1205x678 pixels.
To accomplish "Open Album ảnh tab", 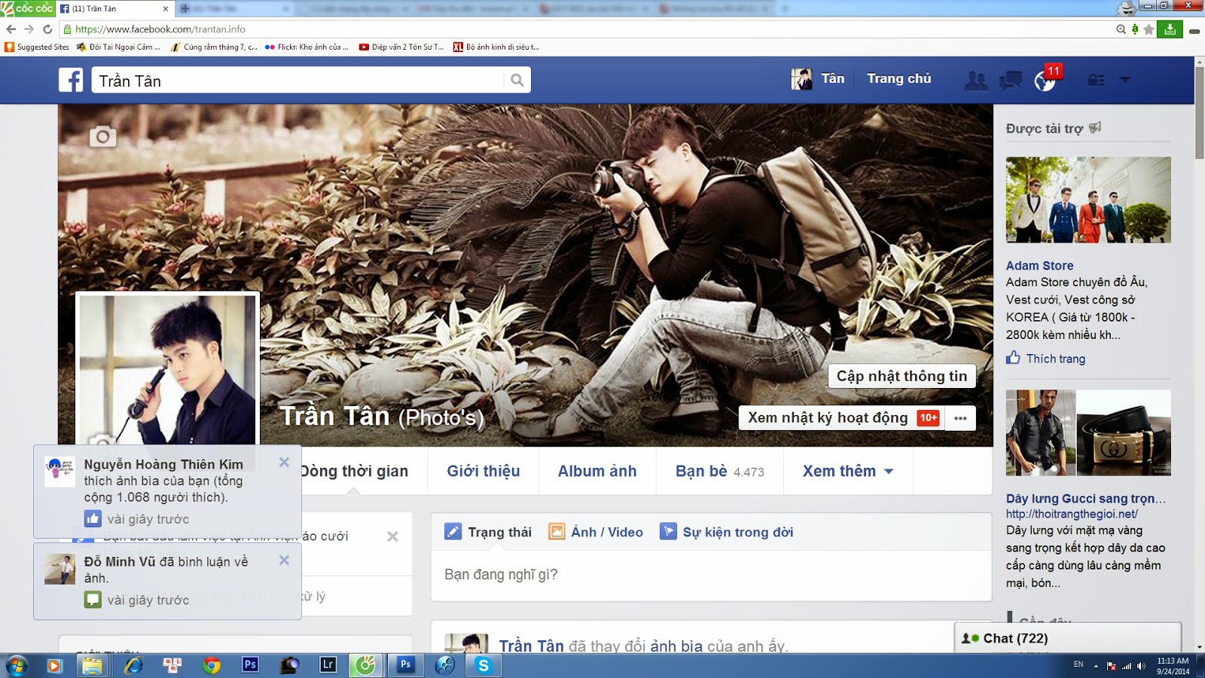I will click(x=597, y=472).
